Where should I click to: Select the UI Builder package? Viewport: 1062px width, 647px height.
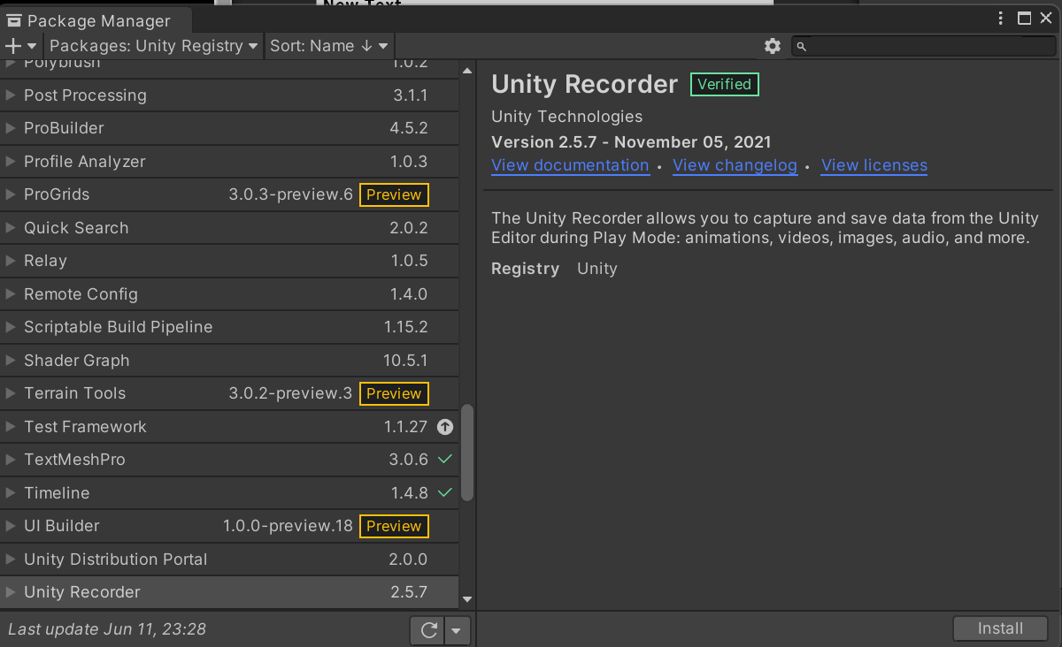(x=229, y=526)
